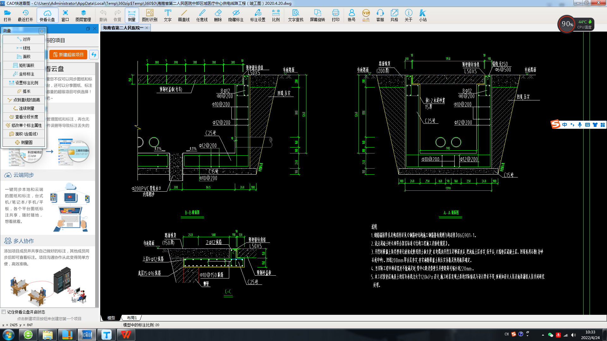Open 文字查找 text search

pos(296,15)
